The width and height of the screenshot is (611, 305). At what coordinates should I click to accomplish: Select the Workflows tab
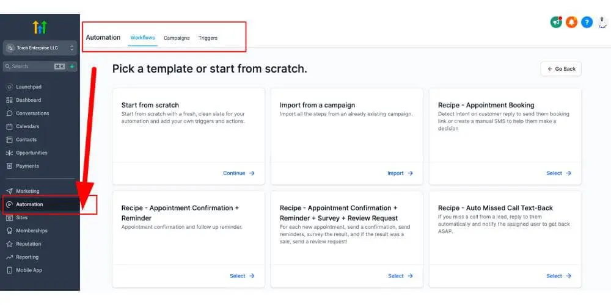click(142, 38)
